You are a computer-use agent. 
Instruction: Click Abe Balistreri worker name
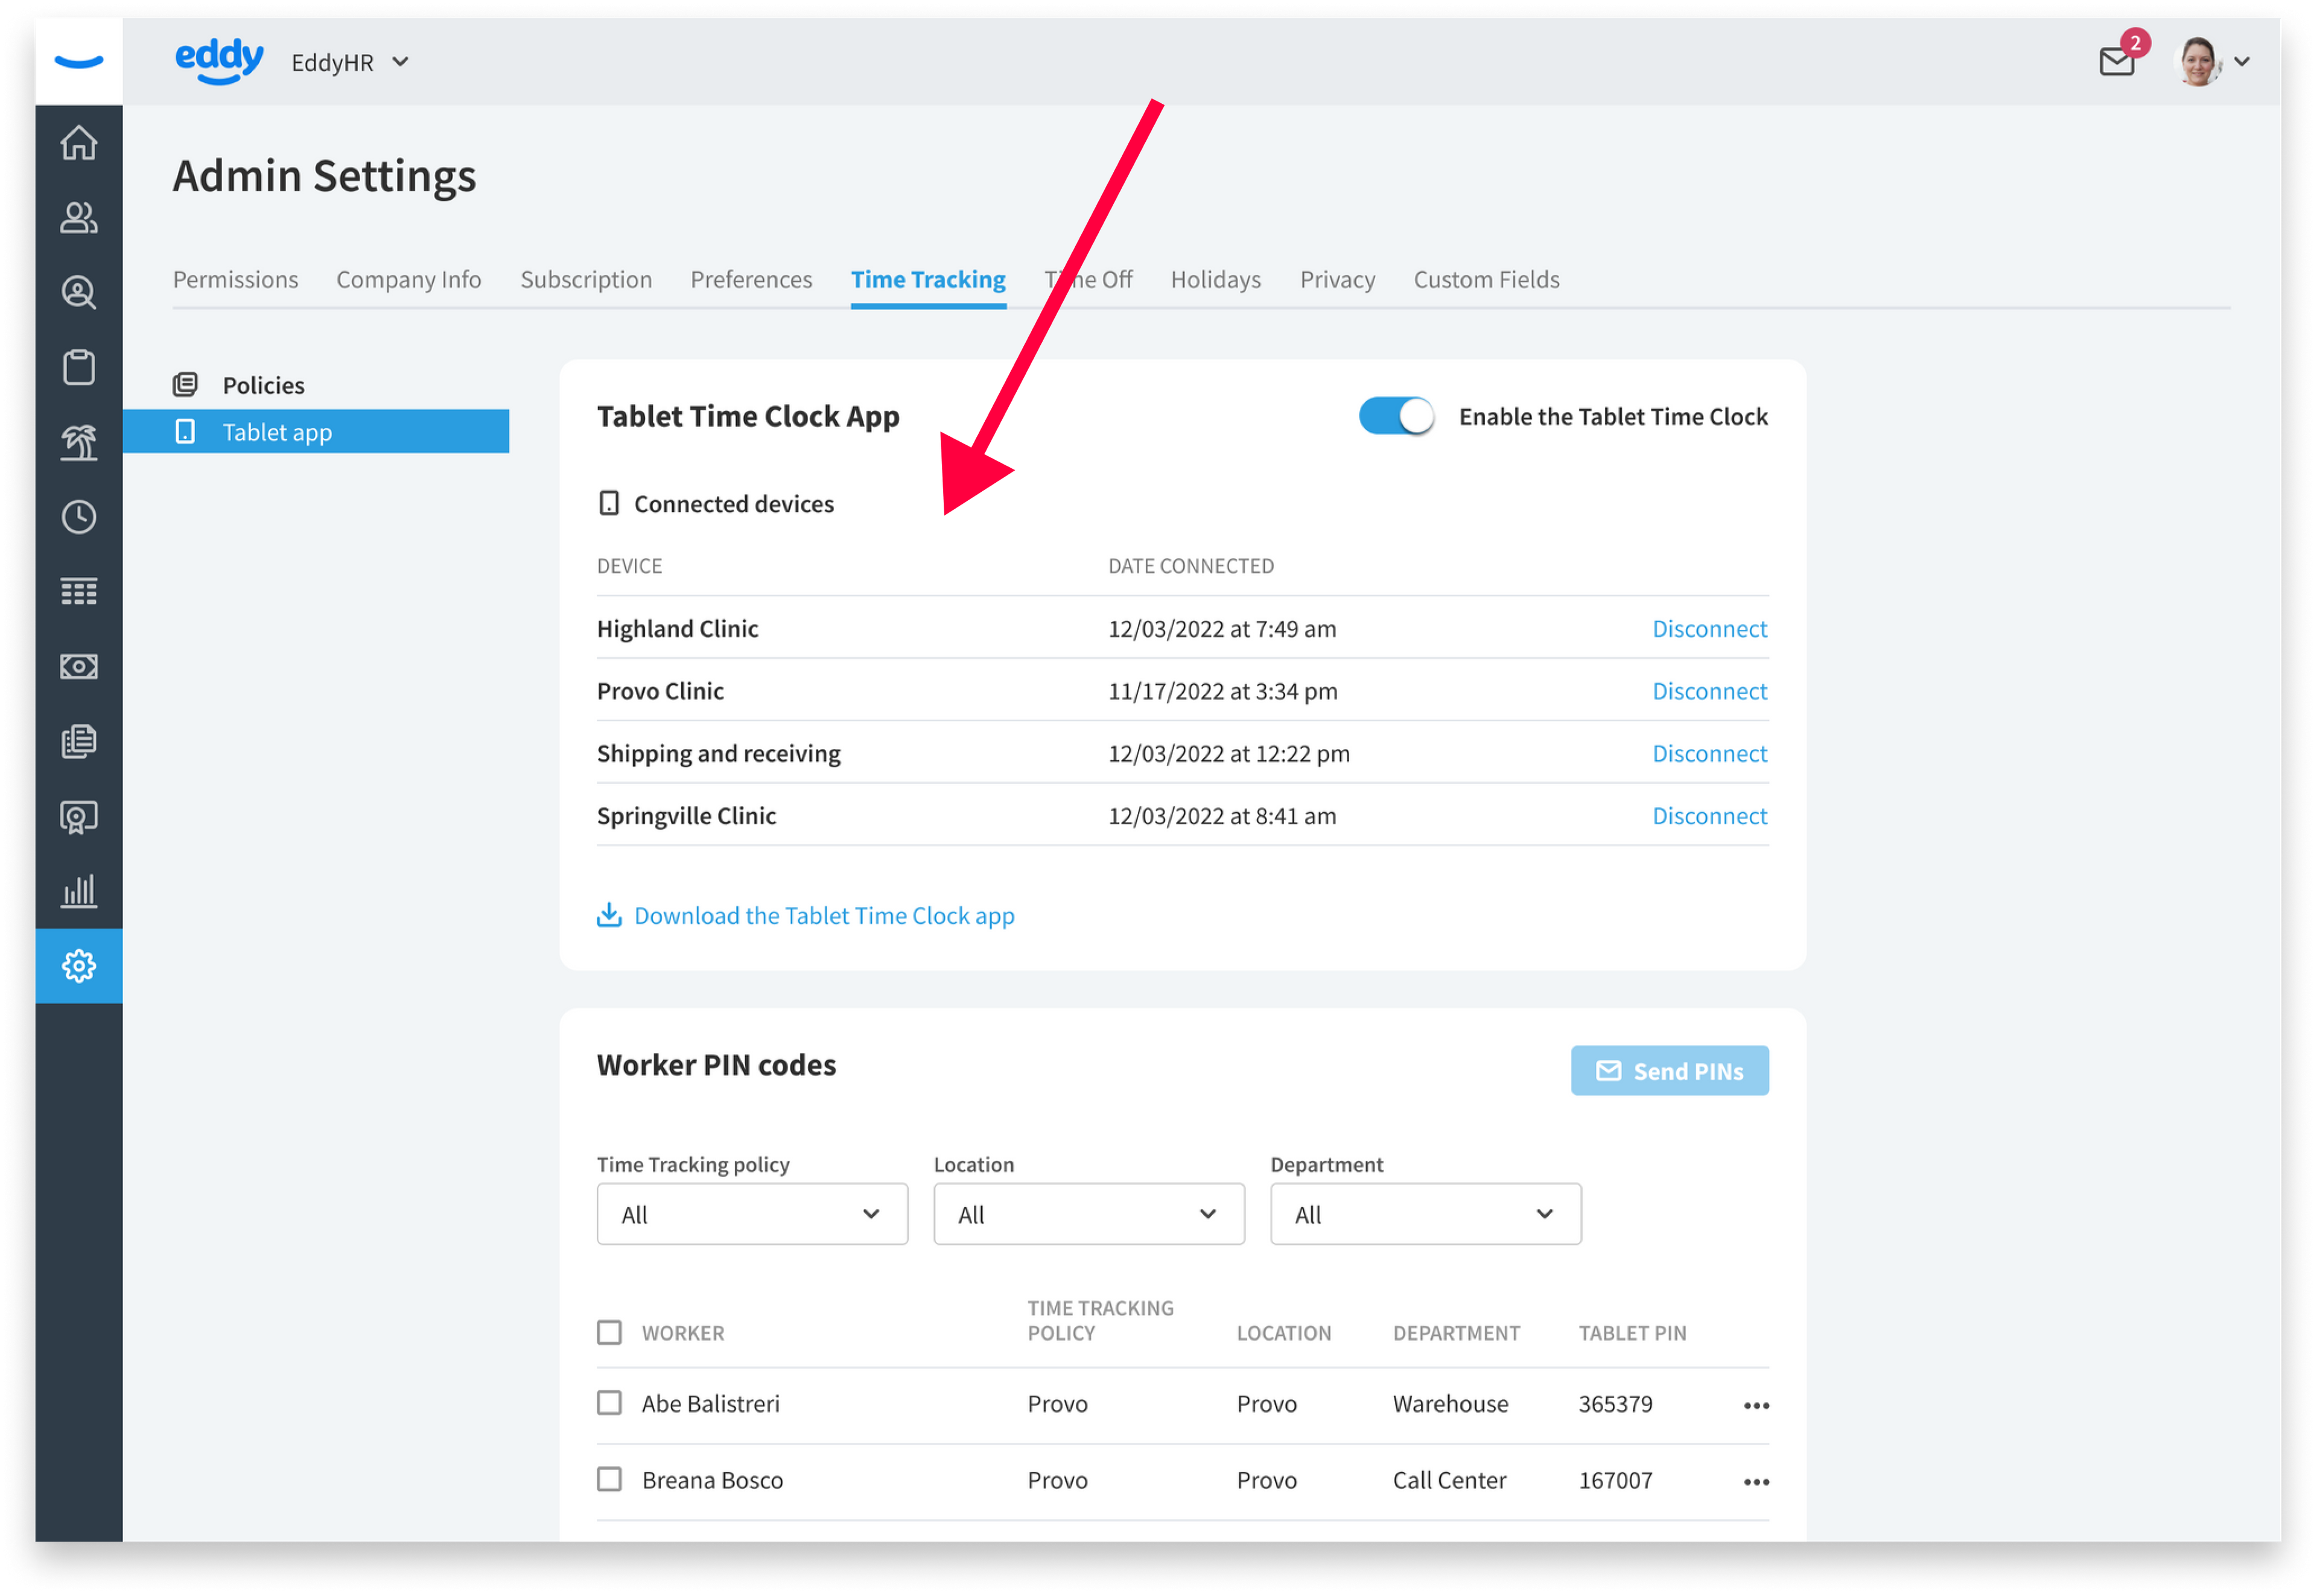pos(710,1404)
